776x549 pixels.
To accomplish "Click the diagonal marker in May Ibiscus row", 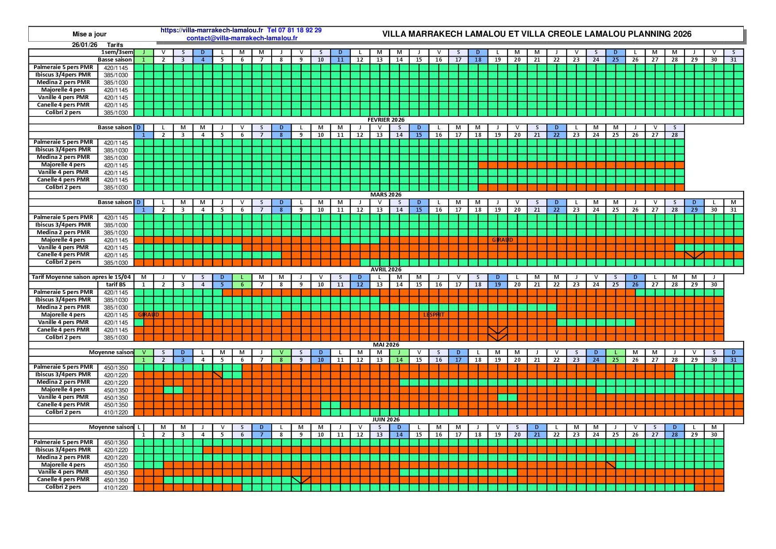I will pos(218,375).
